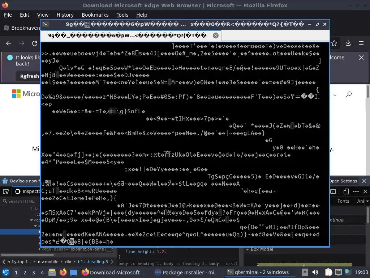Open the Help menu in Firefox

pos(142,15)
